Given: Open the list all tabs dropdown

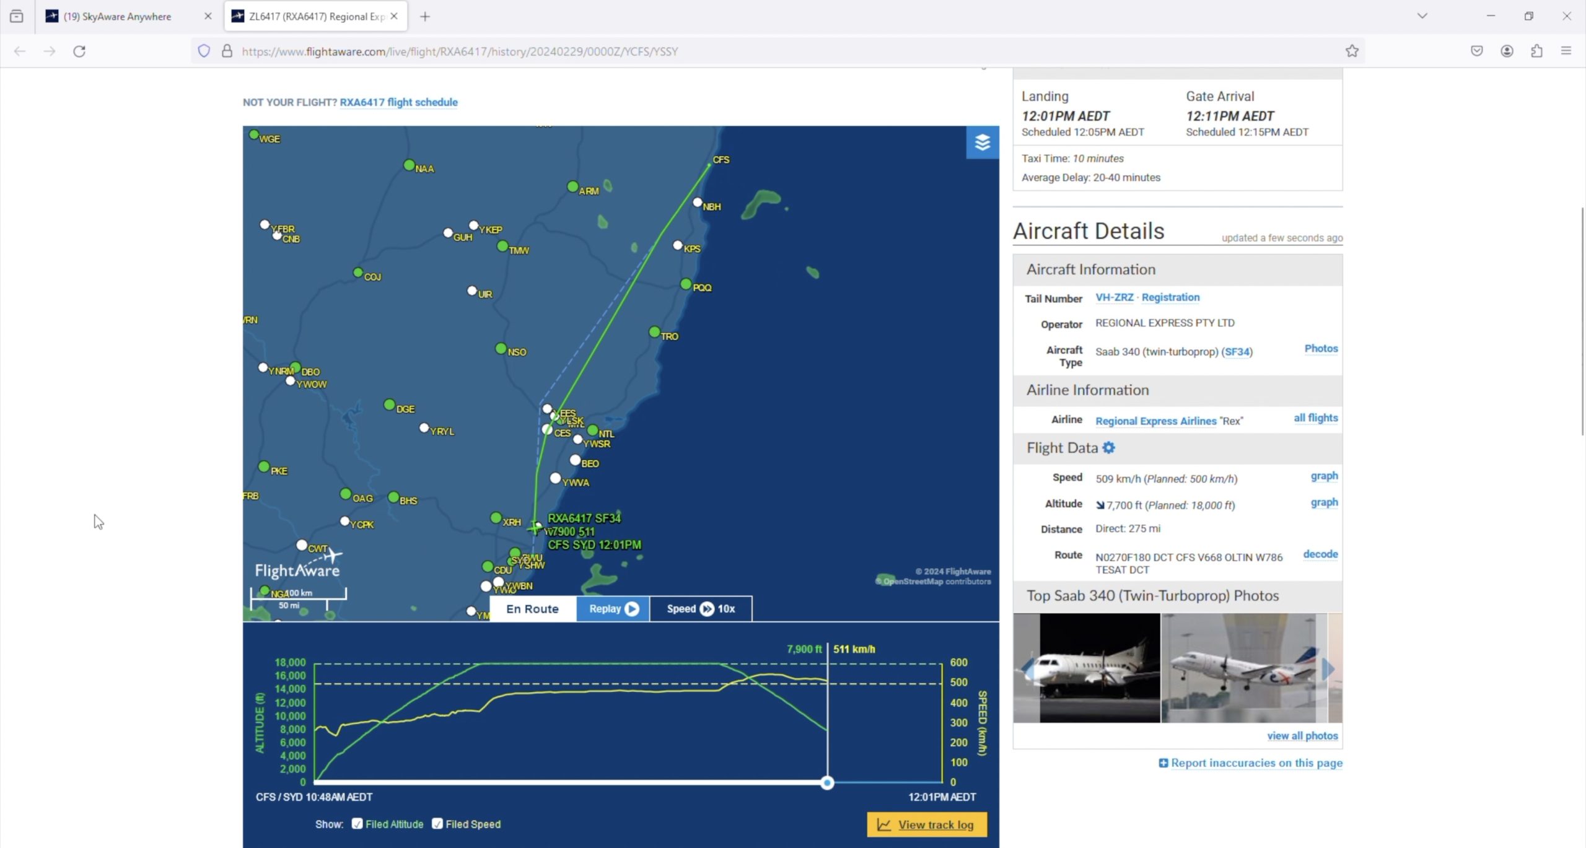Looking at the screenshot, I should 1422,16.
